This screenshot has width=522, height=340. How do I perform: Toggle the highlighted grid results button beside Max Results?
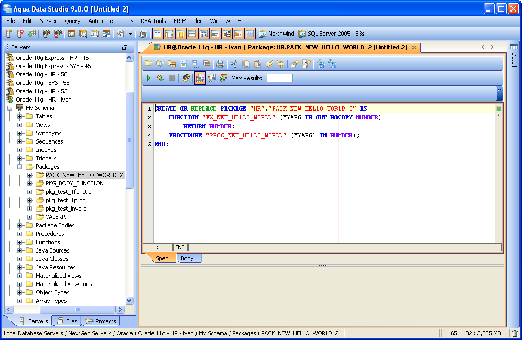200,78
